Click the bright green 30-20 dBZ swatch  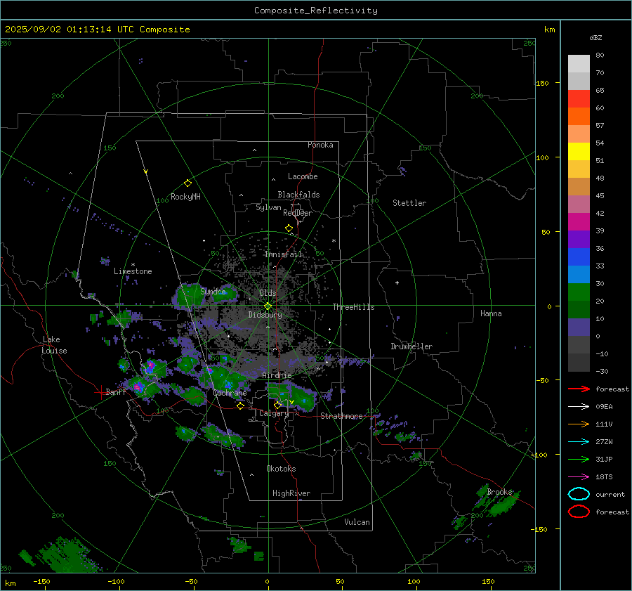(579, 292)
